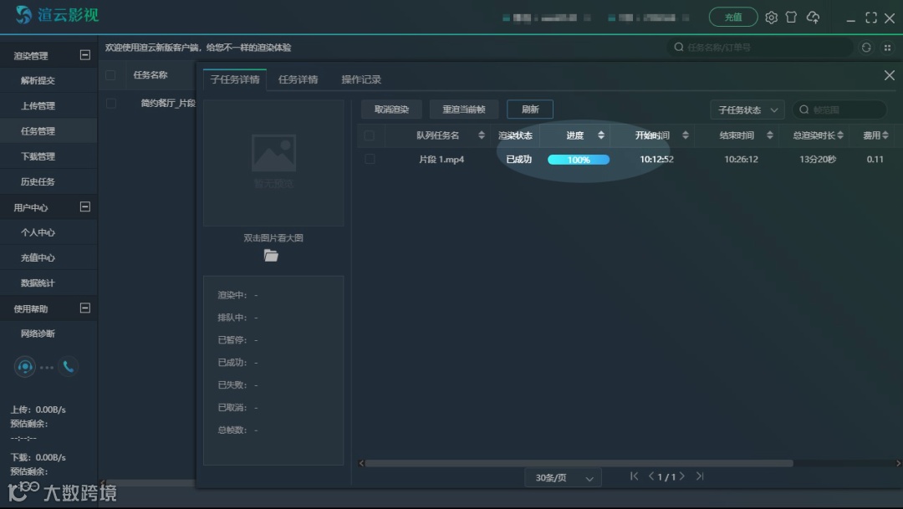This screenshot has height=509, width=903.
Task: Switch to 子任务详情 tab
Action: pos(234,79)
